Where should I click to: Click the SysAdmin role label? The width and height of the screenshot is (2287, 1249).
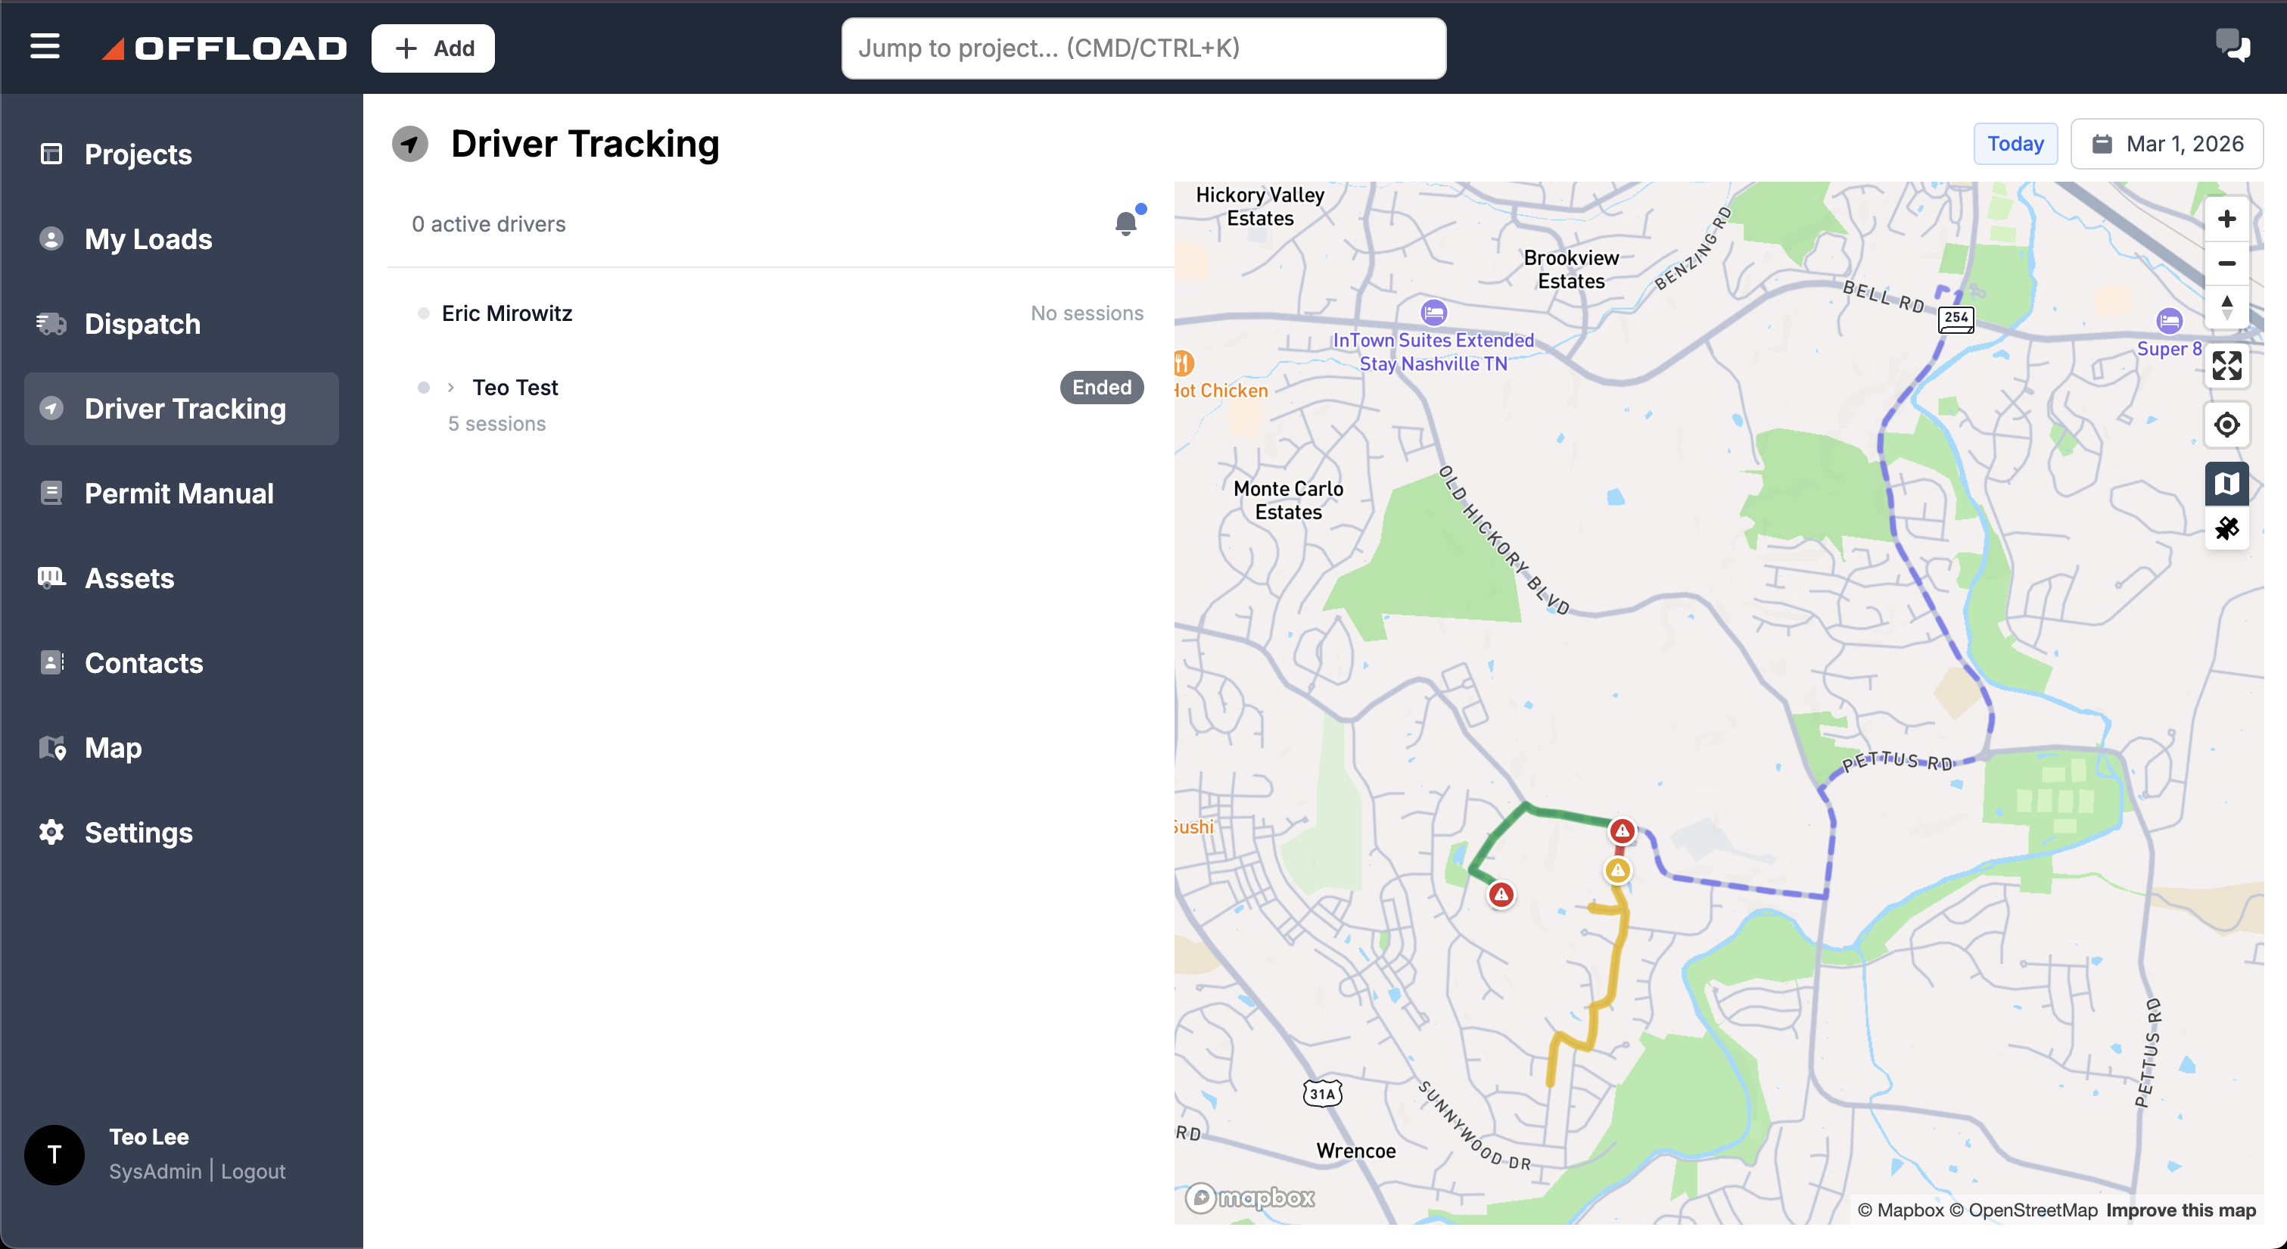tap(155, 1171)
